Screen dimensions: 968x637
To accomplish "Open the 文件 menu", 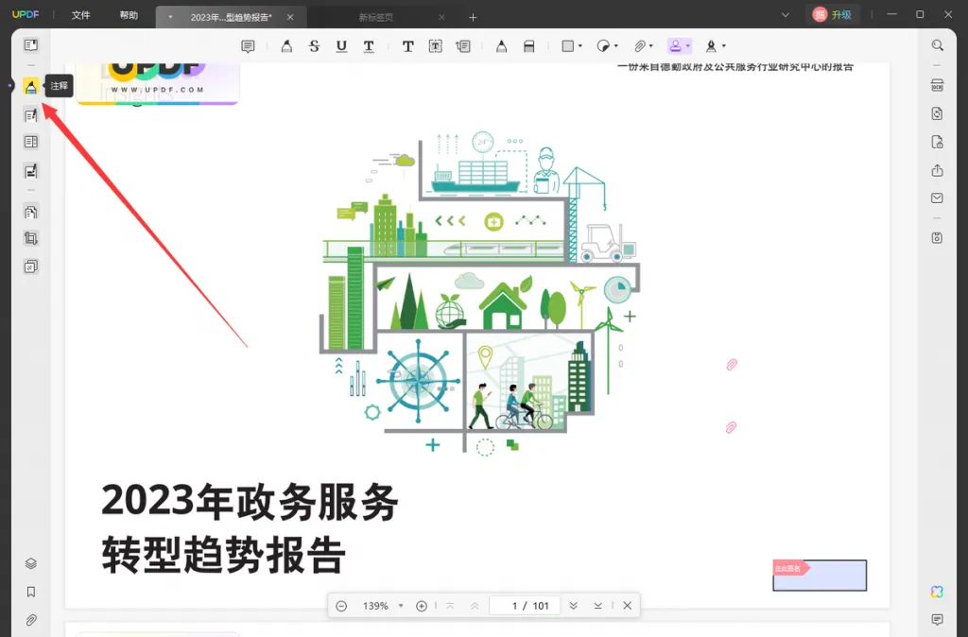I will [x=81, y=15].
